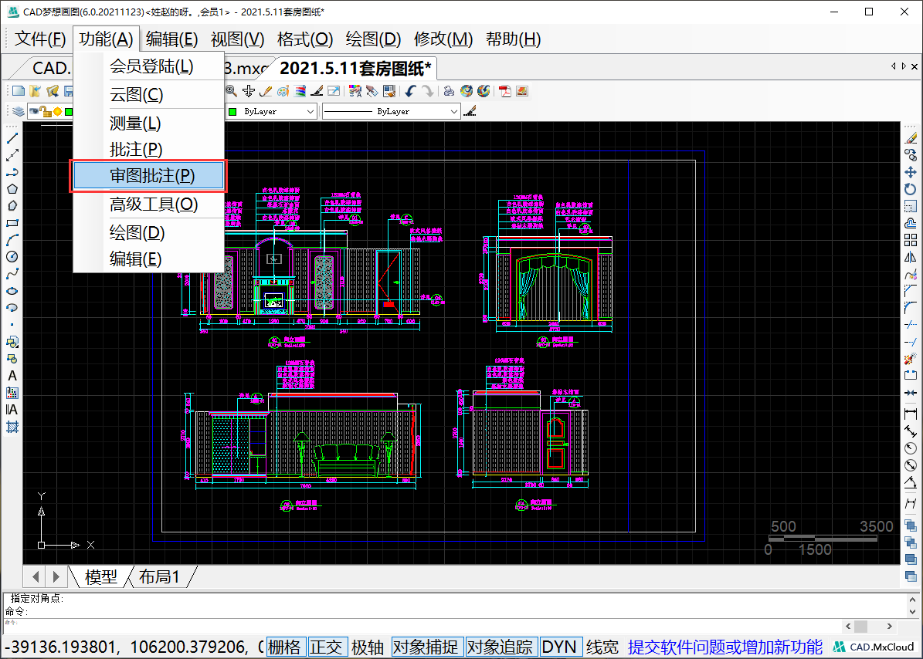Click the Zoom magnifier icon
Viewport: 923px width, 659px height.
coord(232,91)
